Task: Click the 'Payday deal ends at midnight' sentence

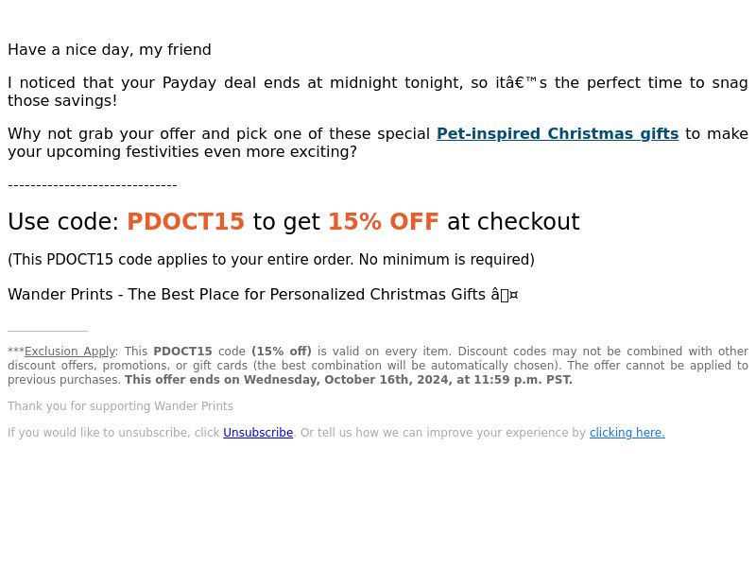Action: pyautogui.click(x=377, y=92)
